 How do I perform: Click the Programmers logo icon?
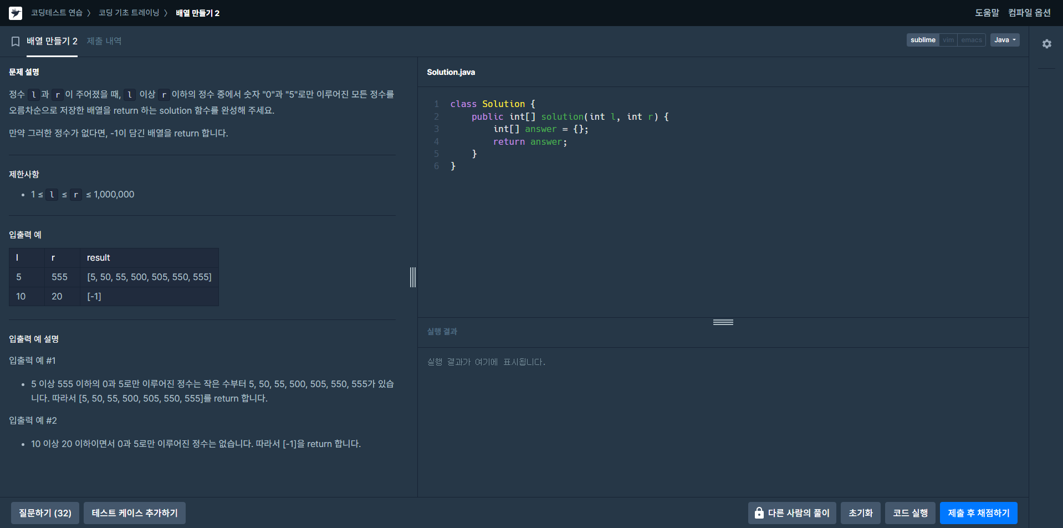click(x=16, y=13)
